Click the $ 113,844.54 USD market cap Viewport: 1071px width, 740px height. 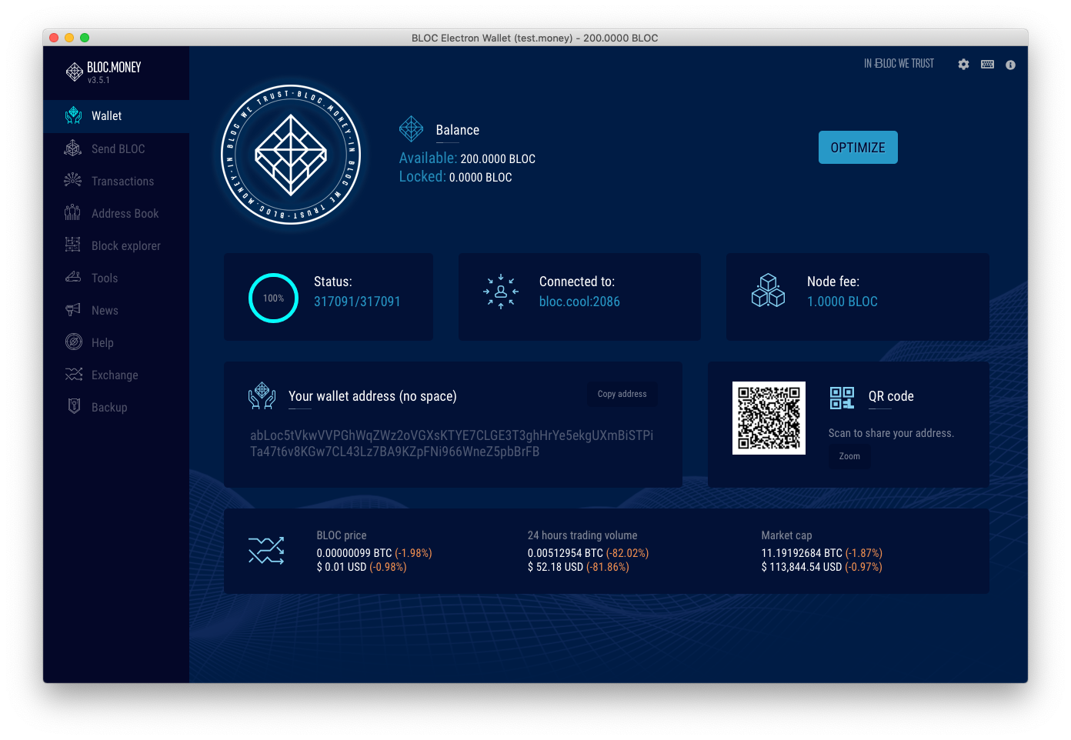(x=802, y=567)
